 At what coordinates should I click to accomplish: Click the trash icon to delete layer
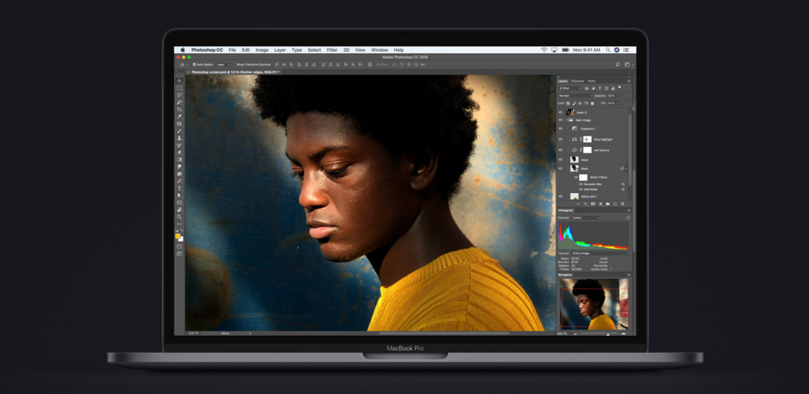pos(622,204)
